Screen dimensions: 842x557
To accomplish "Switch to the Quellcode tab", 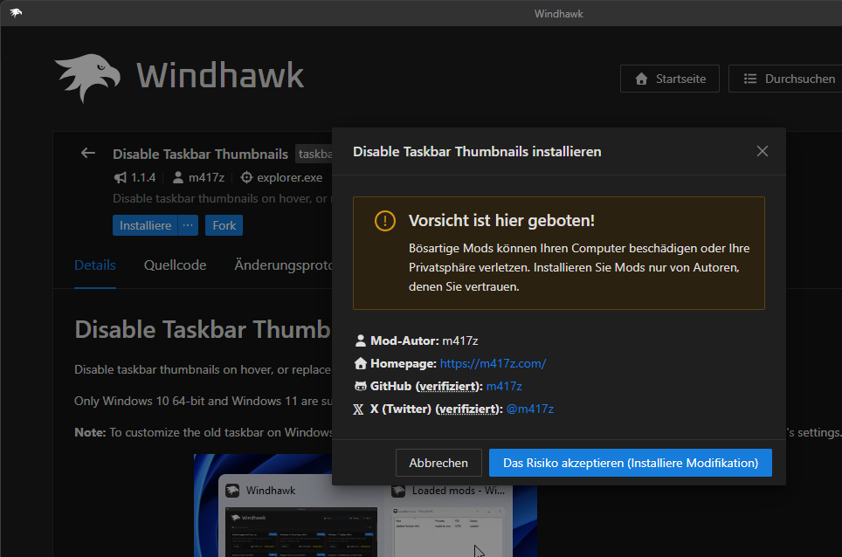I will coord(174,265).
